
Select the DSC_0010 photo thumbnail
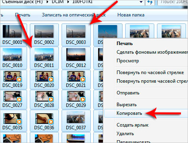point(12,54)
